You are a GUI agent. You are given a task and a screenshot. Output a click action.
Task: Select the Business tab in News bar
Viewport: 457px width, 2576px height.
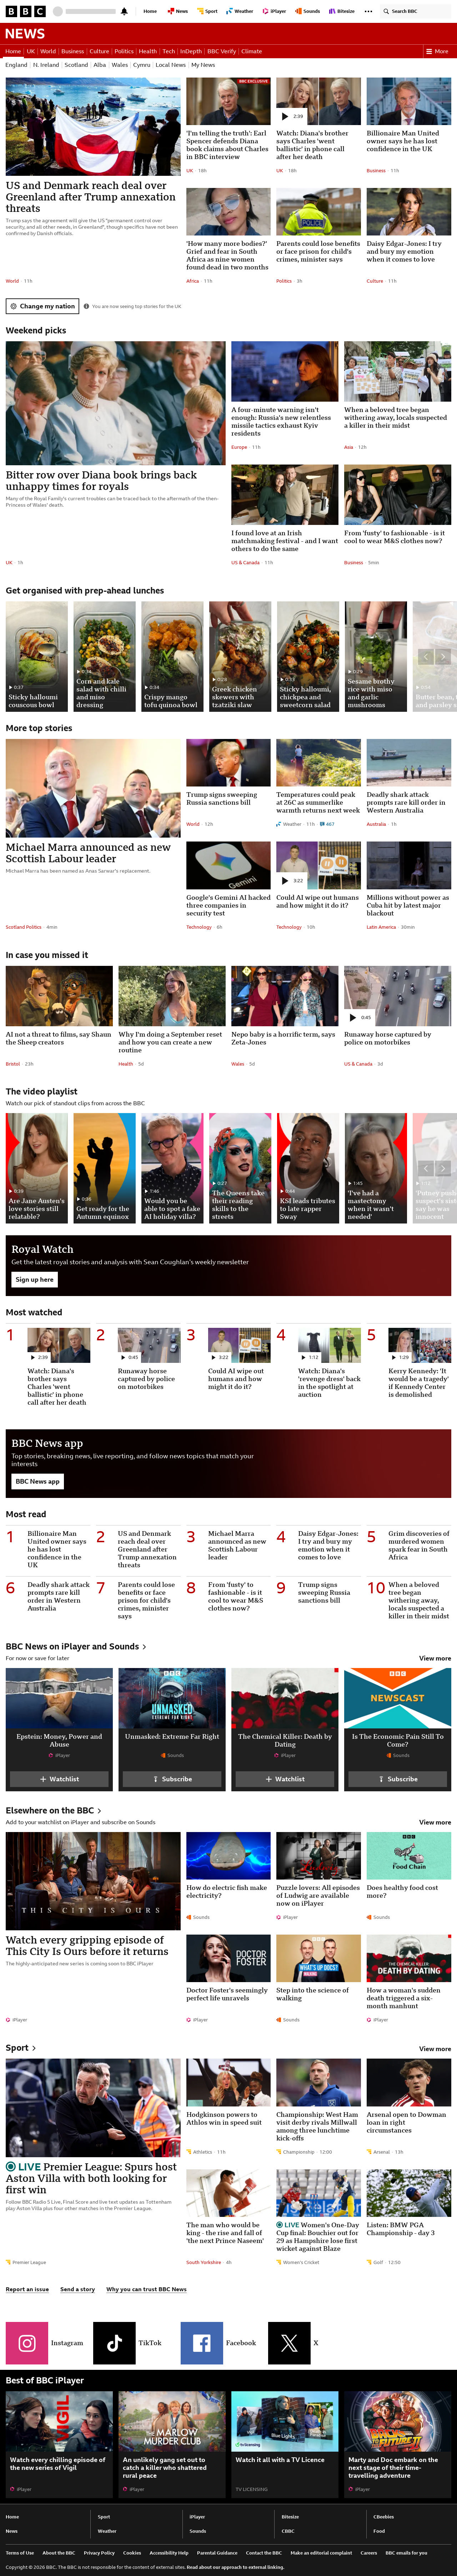[72, 51]
